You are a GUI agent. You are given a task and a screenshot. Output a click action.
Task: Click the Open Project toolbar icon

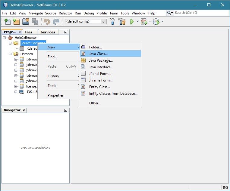click(26, 22)
